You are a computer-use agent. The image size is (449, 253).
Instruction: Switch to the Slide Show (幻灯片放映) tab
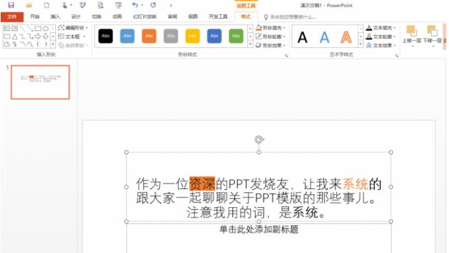(x=144, y=17)
